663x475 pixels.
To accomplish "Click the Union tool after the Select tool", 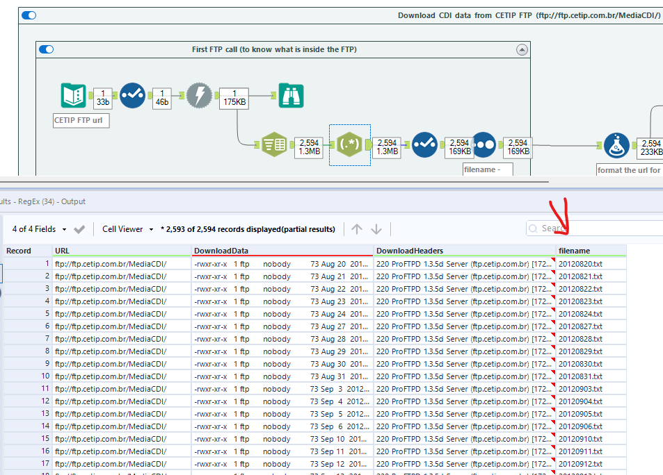I will pos(484,144).
